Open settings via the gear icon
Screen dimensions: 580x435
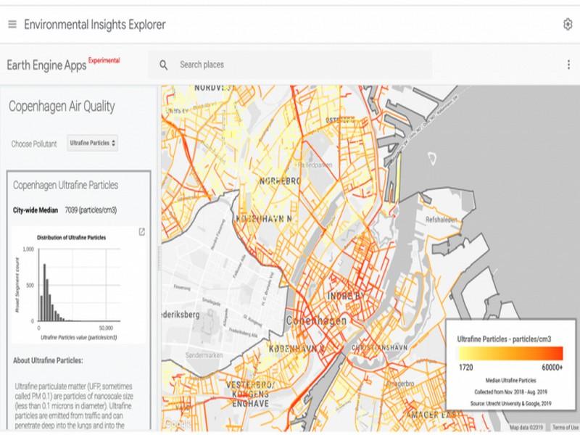click(568, 25)
